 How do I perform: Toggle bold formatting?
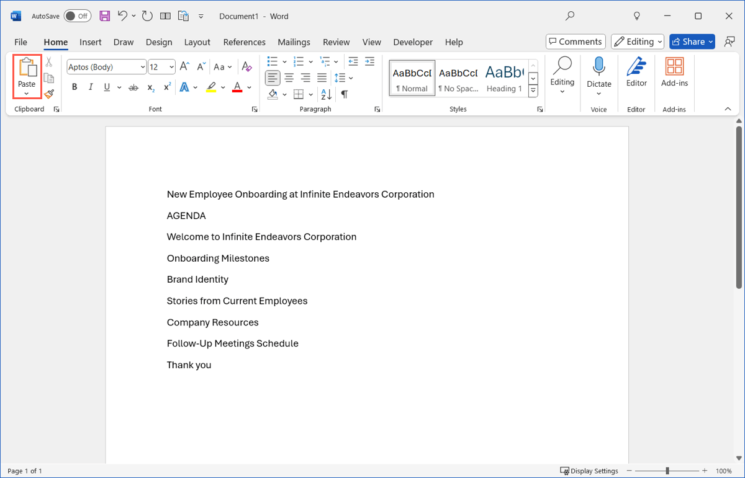(74, 87)
